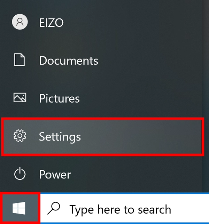
Task: Click the Windows logo Start button
Action: pyautogui.click(x=19, y=208)
